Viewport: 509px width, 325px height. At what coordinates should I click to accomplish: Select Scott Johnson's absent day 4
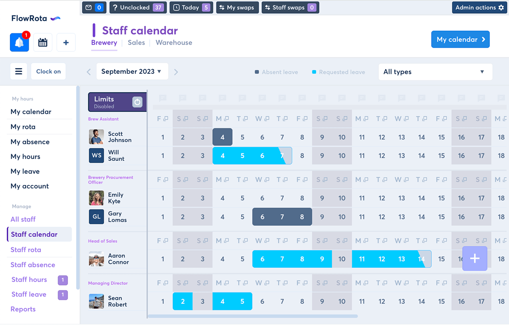click(223, 137)
